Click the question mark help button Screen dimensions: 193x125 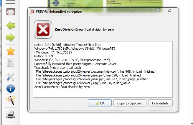click(x=158, y=10)
